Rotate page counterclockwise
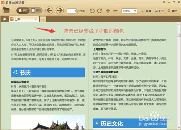This screenshot has height=130, width=181. click(92, 11)
